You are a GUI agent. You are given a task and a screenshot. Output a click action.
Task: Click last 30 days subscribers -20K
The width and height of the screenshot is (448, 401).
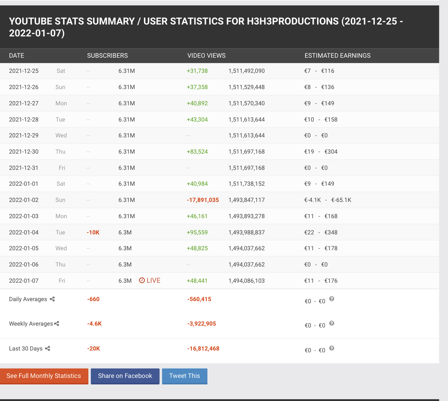click(x=94, y=349)
